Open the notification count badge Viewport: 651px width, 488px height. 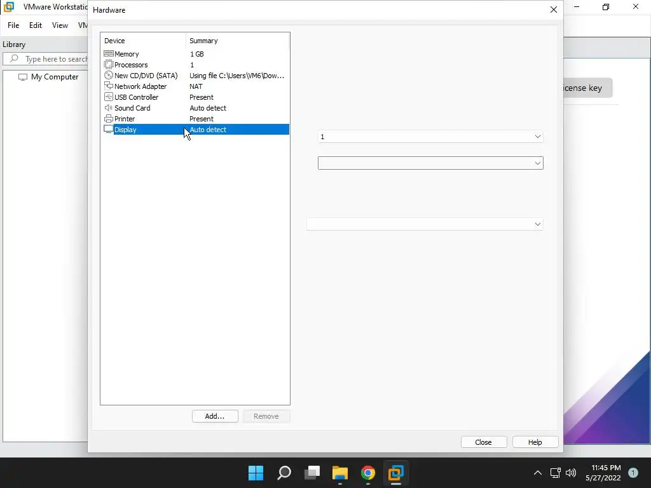tap(633, 473)
